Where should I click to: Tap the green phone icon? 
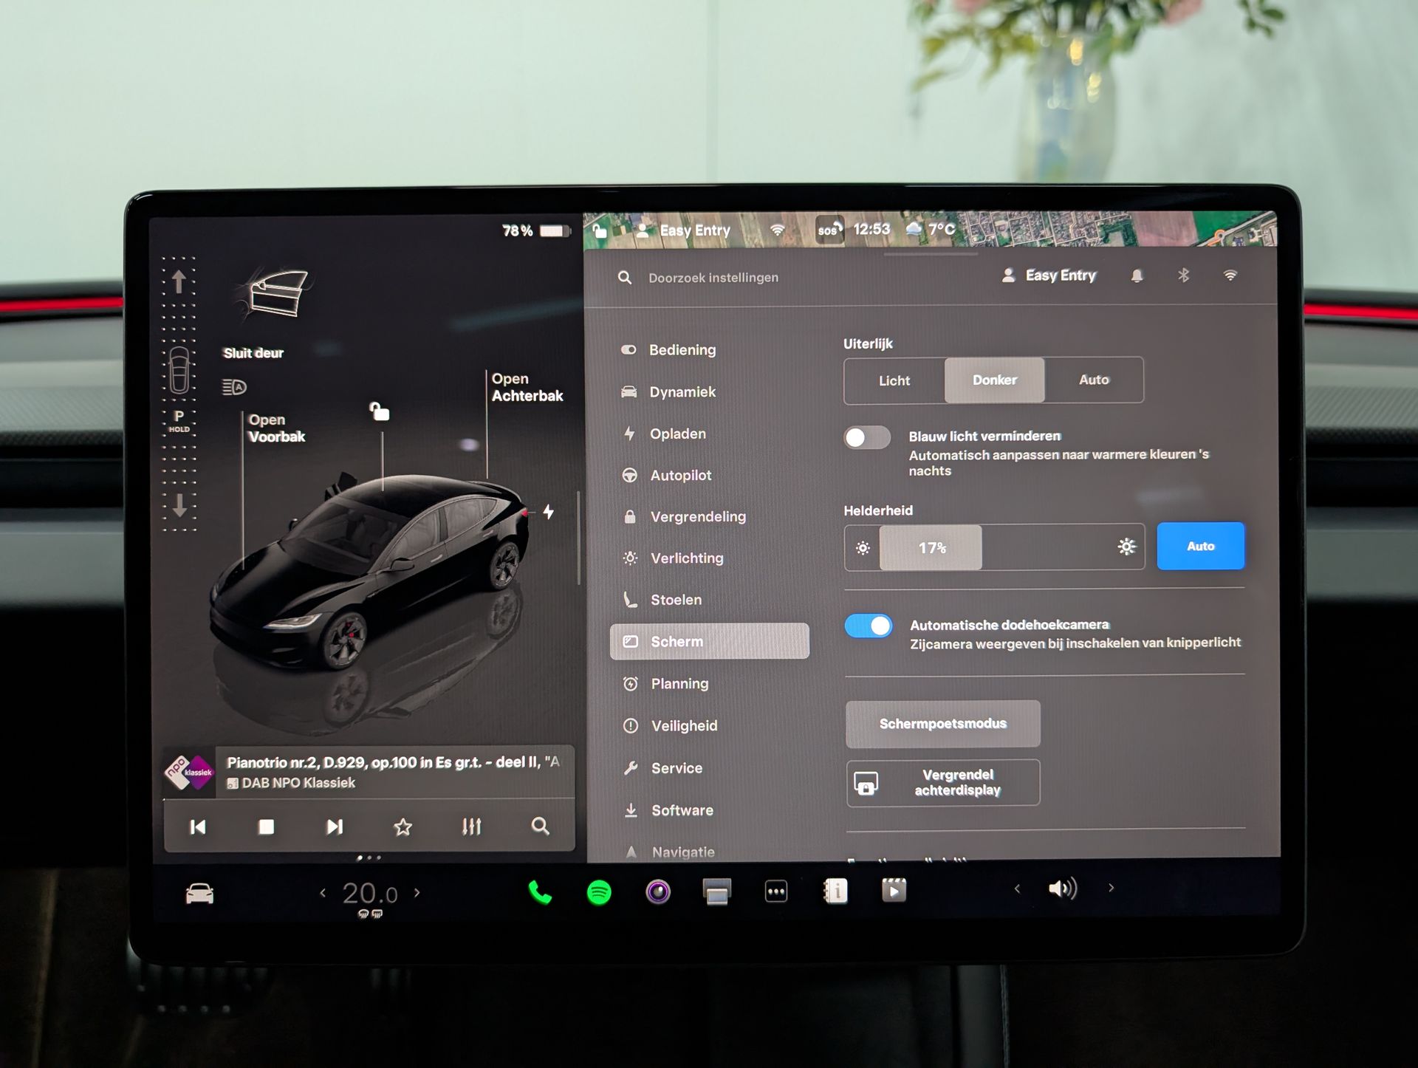pos(540,893)
